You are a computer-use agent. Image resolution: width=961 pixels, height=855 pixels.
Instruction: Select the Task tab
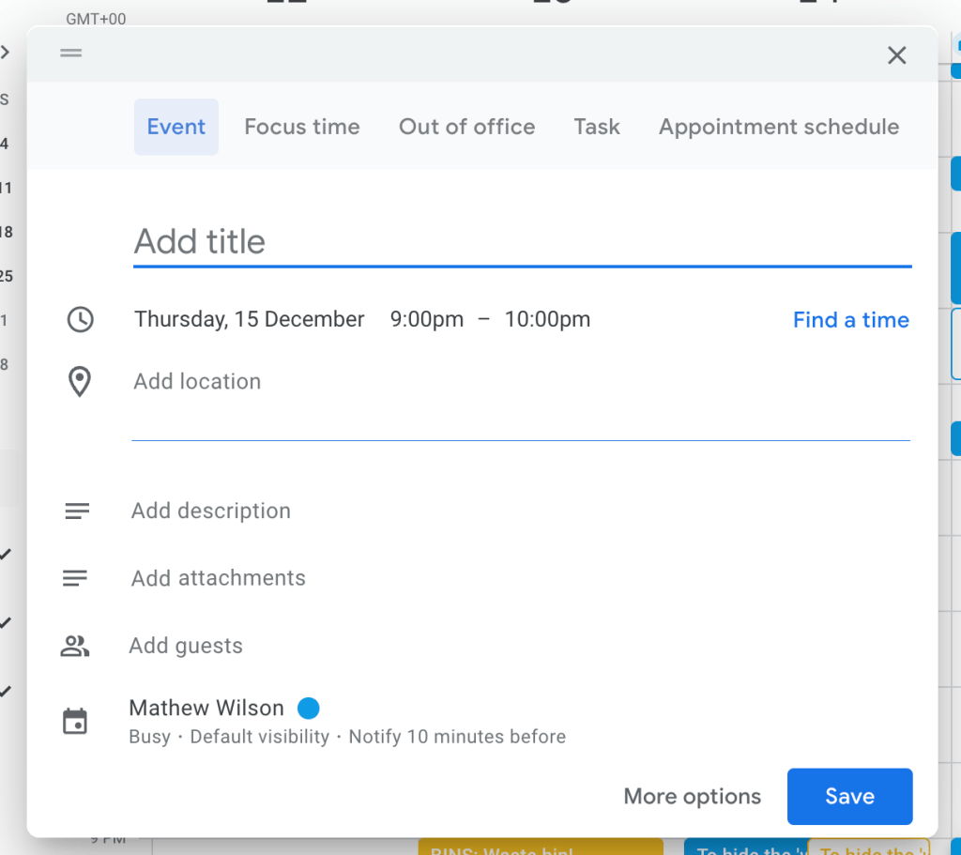pyautogui.click(x=597, y=127)
